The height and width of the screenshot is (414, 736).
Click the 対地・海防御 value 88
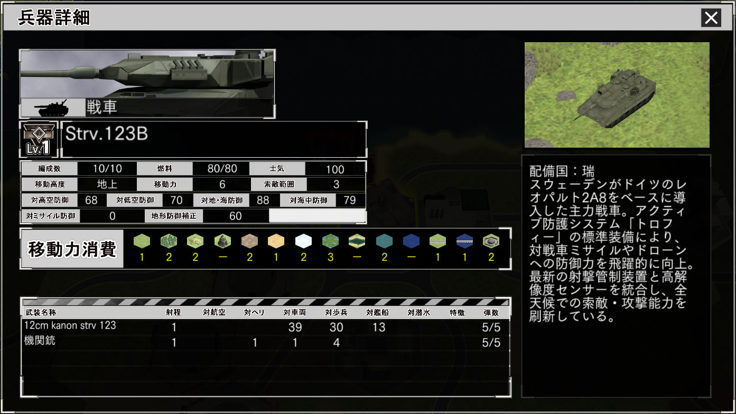pos(263,200)
